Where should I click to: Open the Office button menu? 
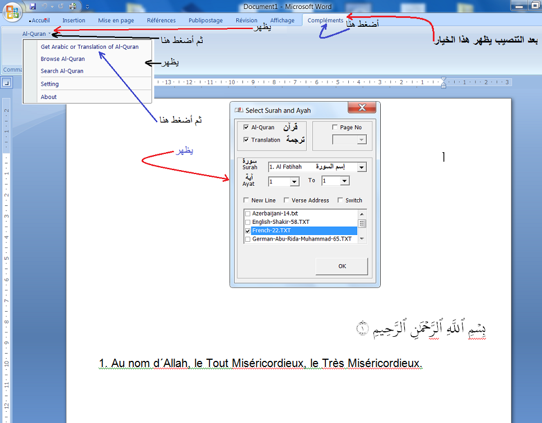(x=12, y=12)
